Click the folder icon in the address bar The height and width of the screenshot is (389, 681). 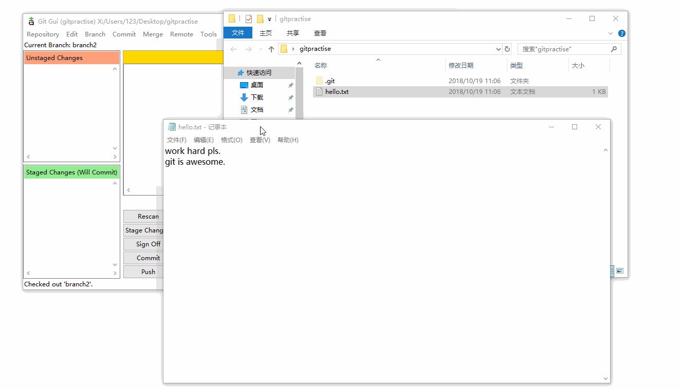coord(284,49)
